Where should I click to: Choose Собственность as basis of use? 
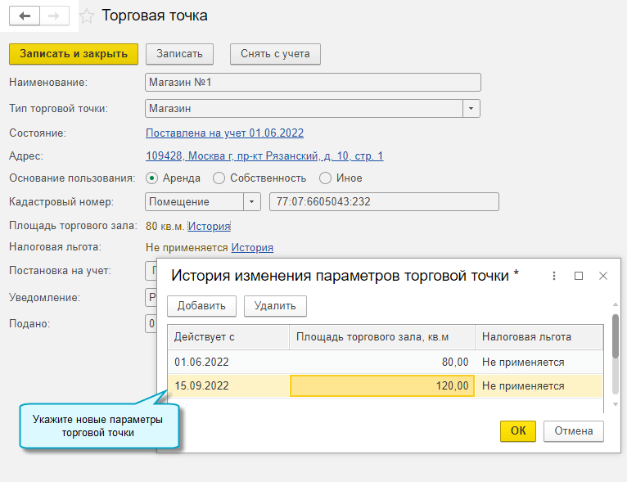[x=219, y=178]
